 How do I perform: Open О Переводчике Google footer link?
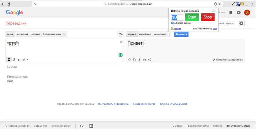pos(17,126)
